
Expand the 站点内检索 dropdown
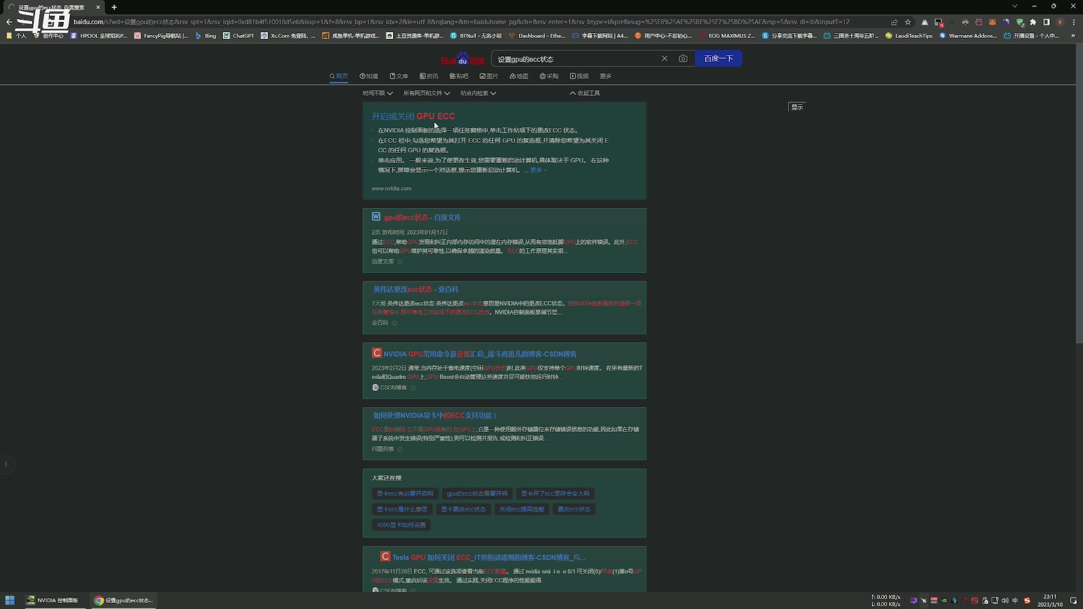(x=478, y=93)
